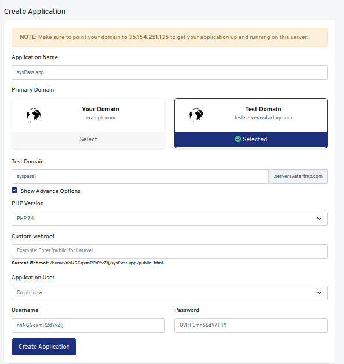Image resolution: width=344 pixels, height=364 pixels.
Task: Focus the Password input field
Action: [251, 325]
